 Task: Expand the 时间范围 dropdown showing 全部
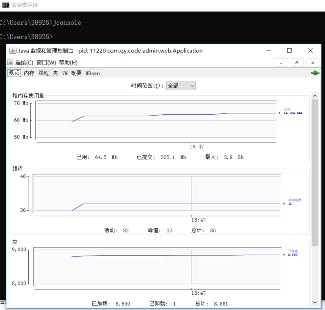pyautogui.click(x=181, y=86)
